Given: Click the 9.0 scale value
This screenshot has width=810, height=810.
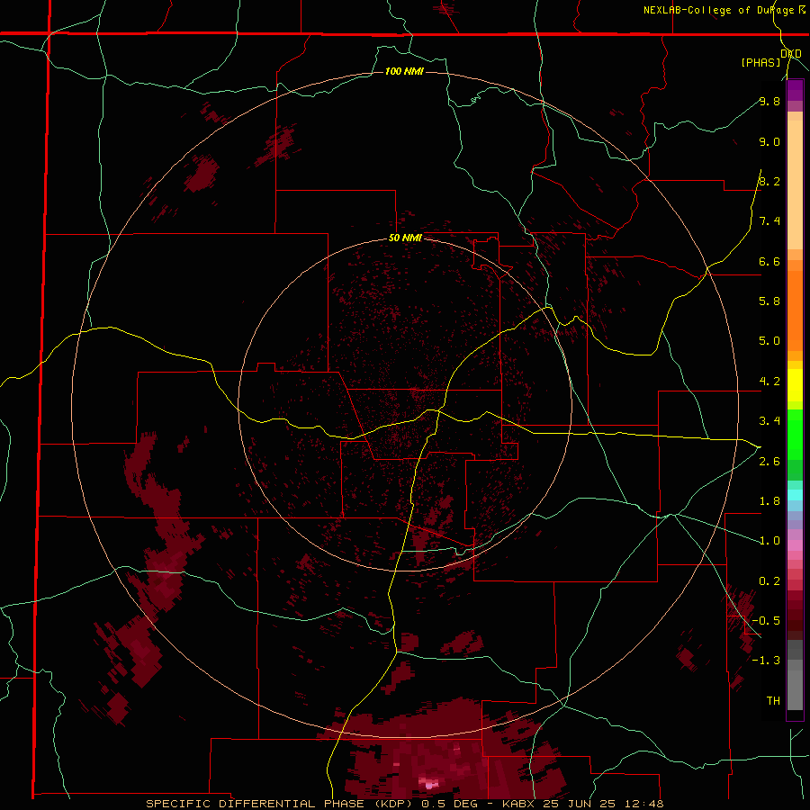Looking at the screenshot, I should click(x=769, y=141).
